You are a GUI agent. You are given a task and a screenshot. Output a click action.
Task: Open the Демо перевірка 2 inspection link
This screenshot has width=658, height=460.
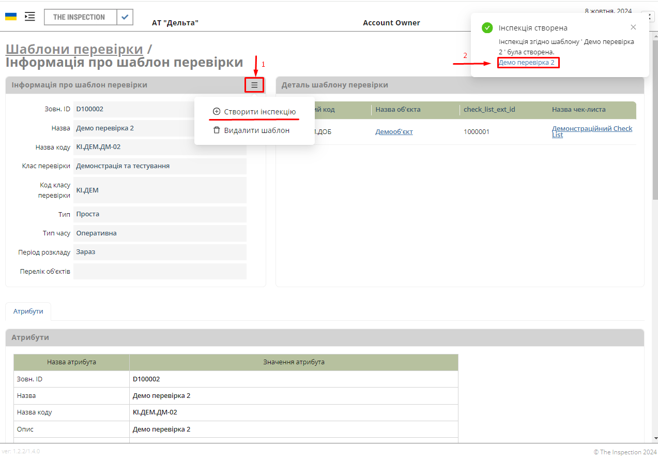(x=528, y=62)
